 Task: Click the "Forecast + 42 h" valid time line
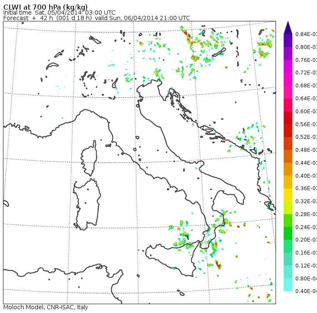tap(97, 18)
